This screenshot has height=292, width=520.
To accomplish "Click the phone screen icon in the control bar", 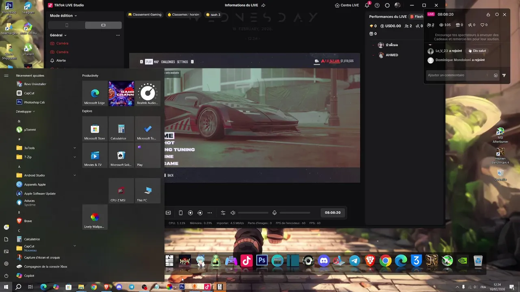I will tap(181, 213).
